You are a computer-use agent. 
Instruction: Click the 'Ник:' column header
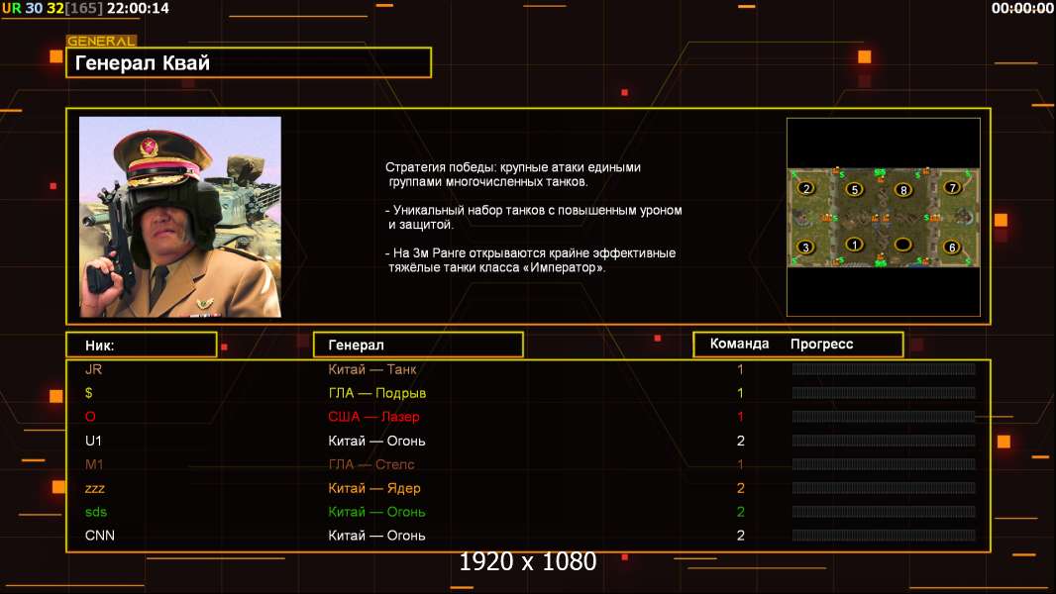pos(142,346)
